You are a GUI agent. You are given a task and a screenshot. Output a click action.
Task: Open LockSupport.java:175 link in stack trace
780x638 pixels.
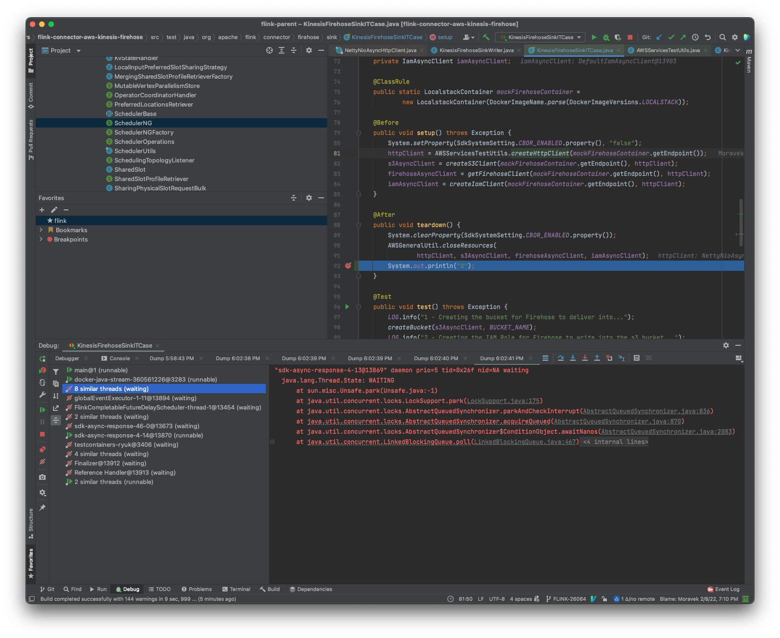point(503,401)
